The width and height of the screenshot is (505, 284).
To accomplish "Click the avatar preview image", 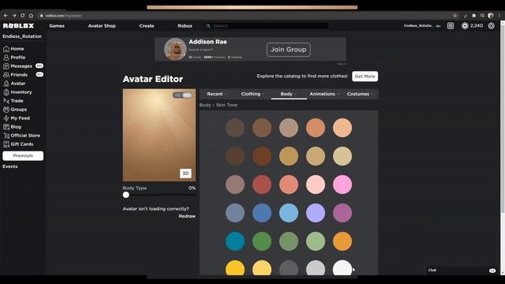I will [x=159, y=135].
